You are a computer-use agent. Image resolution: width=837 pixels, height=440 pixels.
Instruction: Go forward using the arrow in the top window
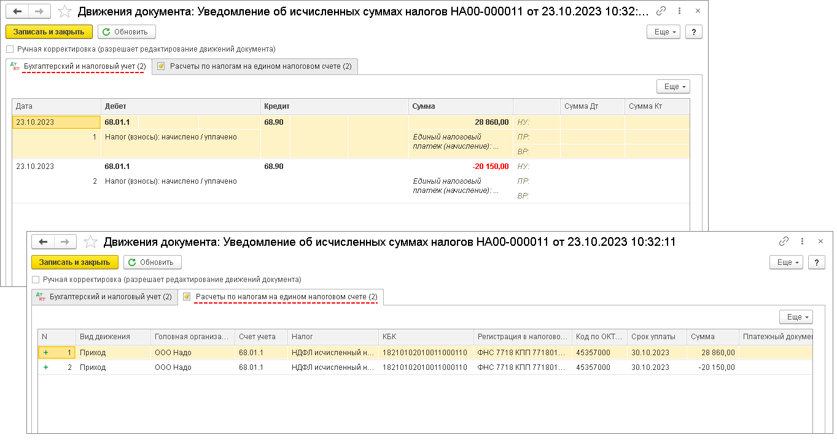[x=39, y=11]
